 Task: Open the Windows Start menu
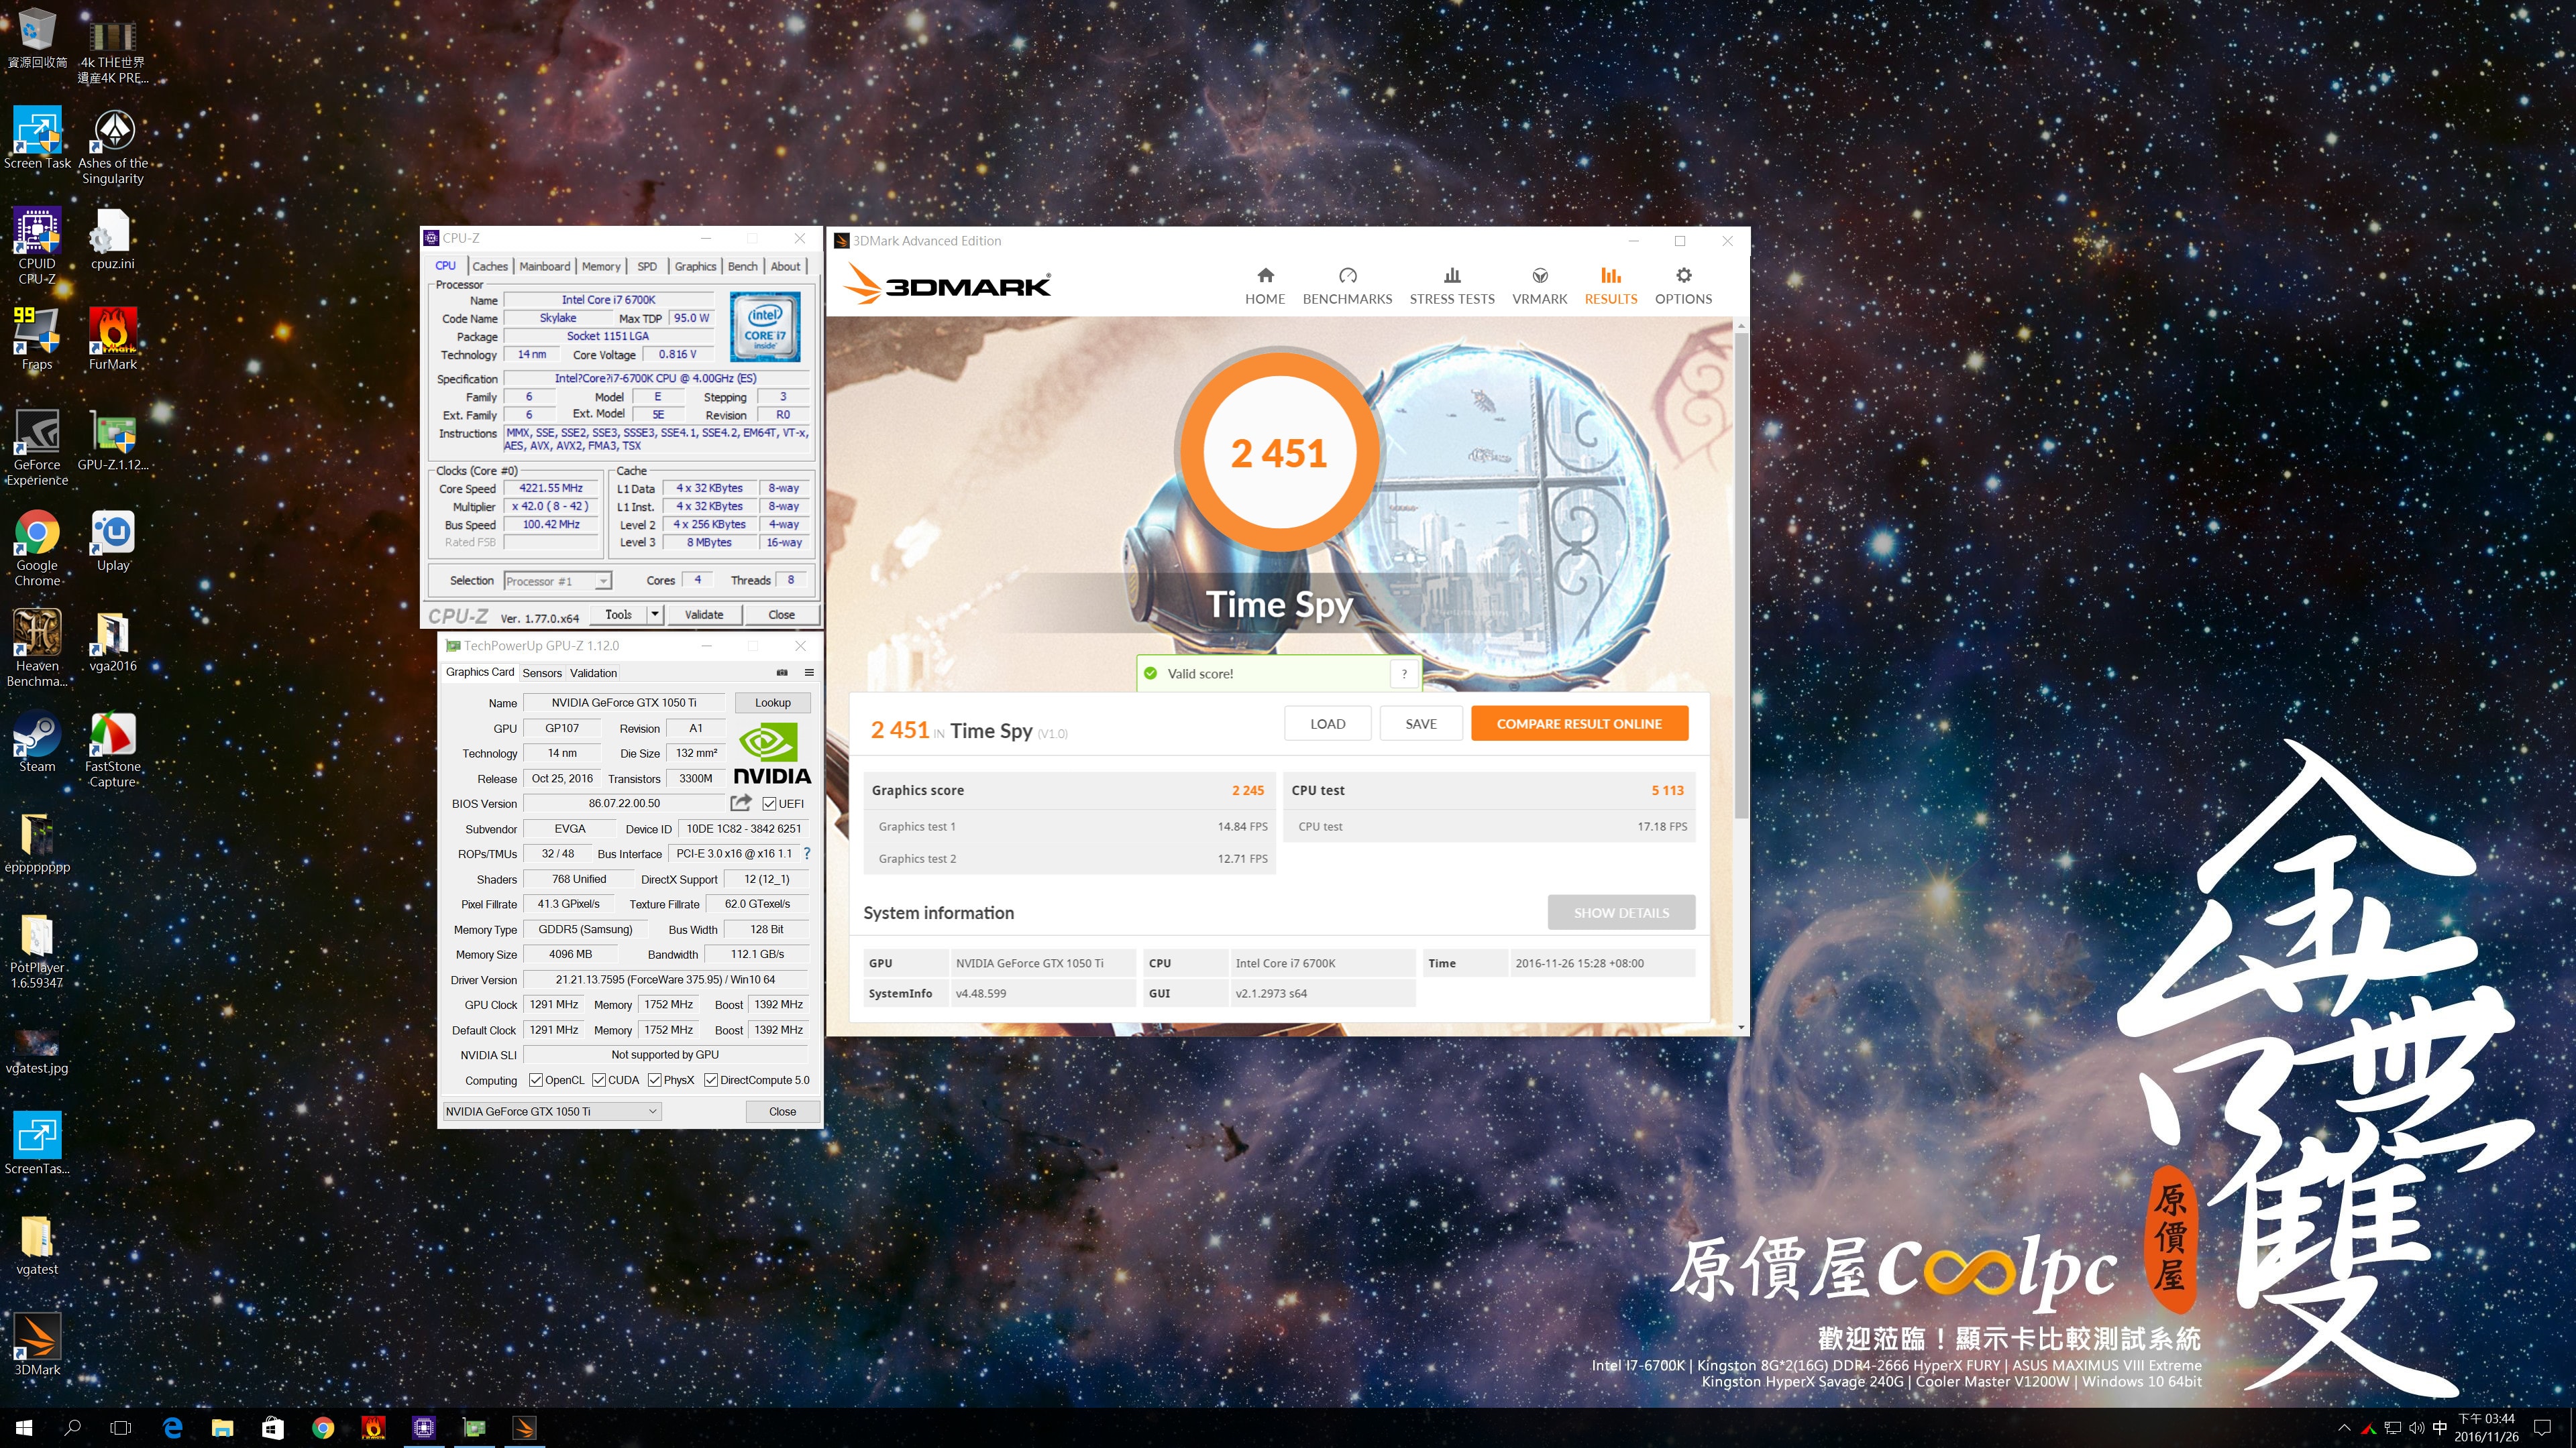(x=24, y=1427)
